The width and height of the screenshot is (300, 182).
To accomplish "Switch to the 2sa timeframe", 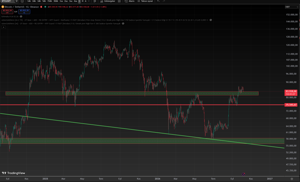I will tap(66, 1).
